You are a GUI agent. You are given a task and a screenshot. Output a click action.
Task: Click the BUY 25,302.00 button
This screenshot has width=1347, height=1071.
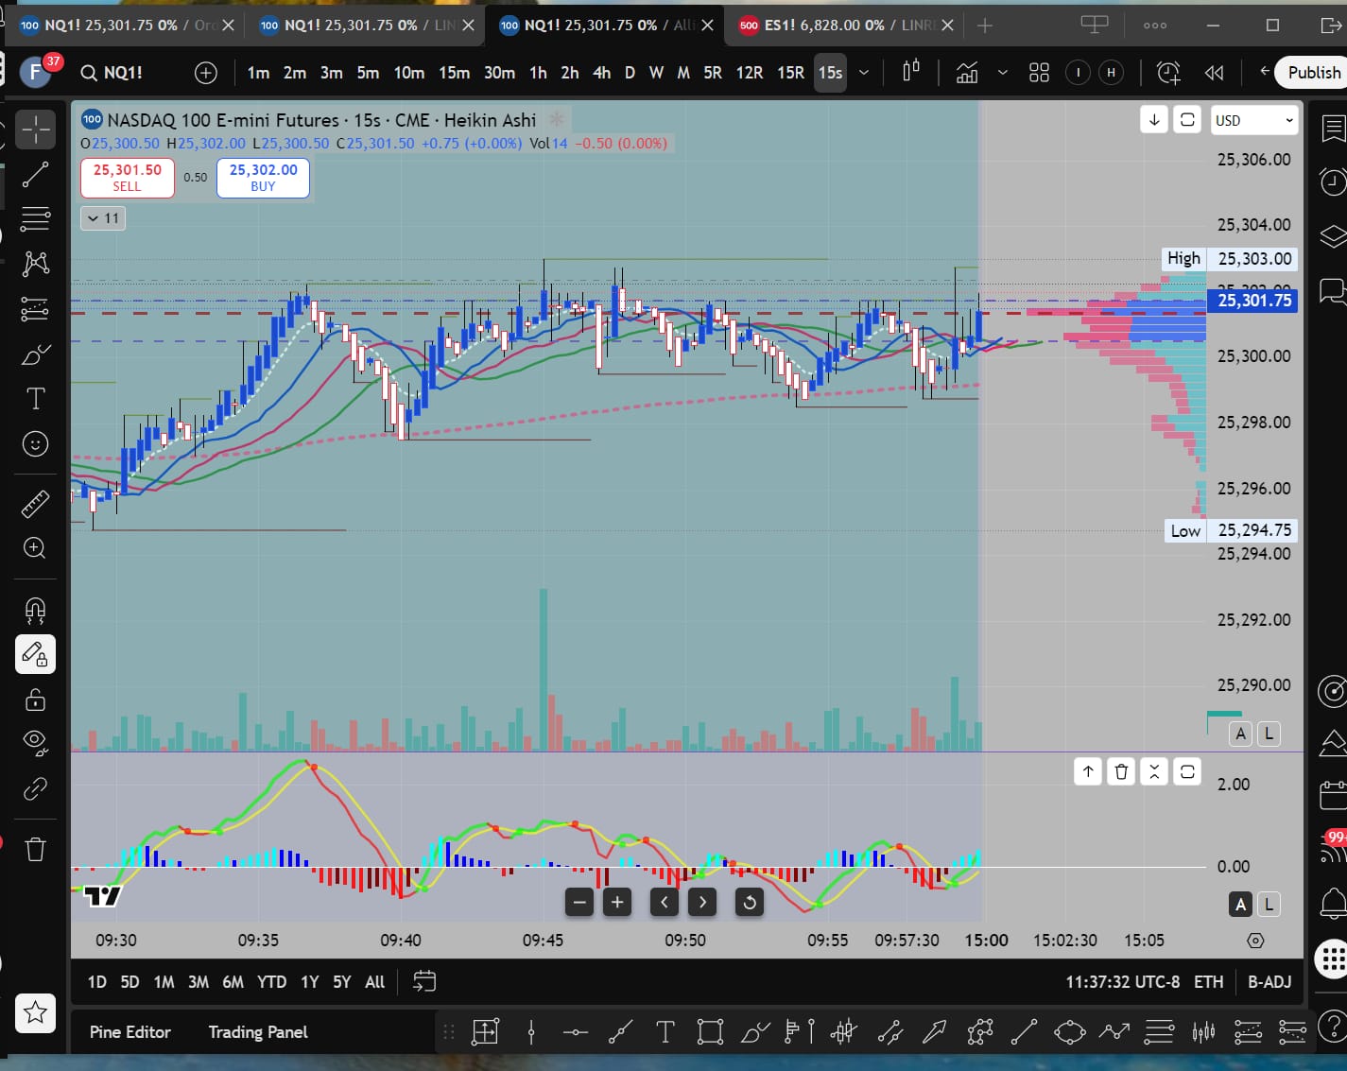[263, 178]
